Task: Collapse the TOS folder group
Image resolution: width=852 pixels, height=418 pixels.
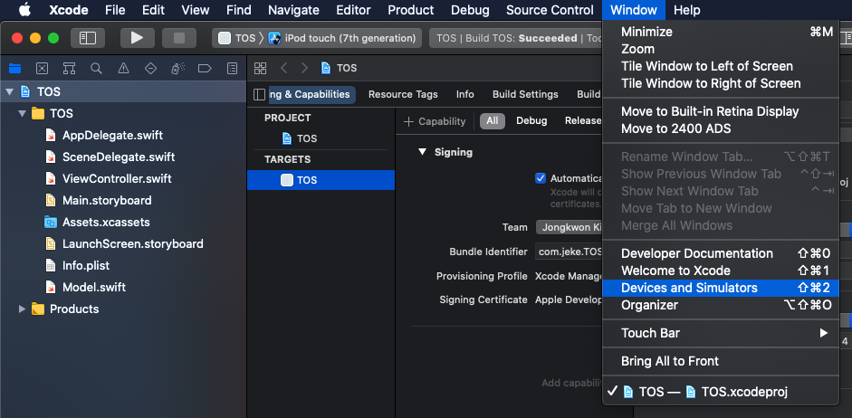Action: click(x=23, y=113)
